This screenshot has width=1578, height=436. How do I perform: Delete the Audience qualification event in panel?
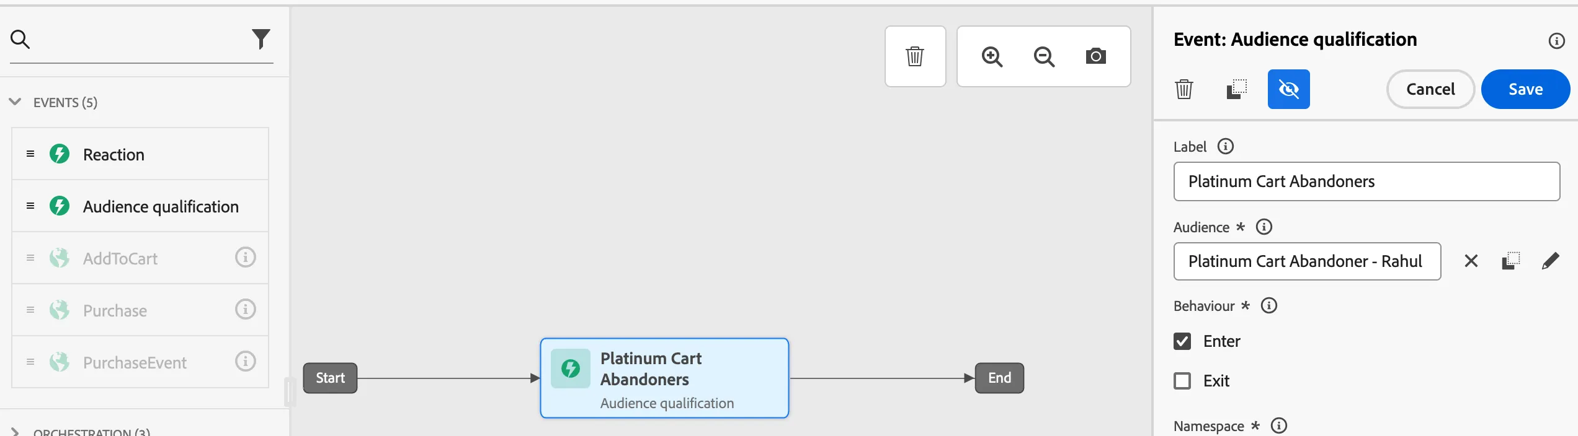[1184, 89]
